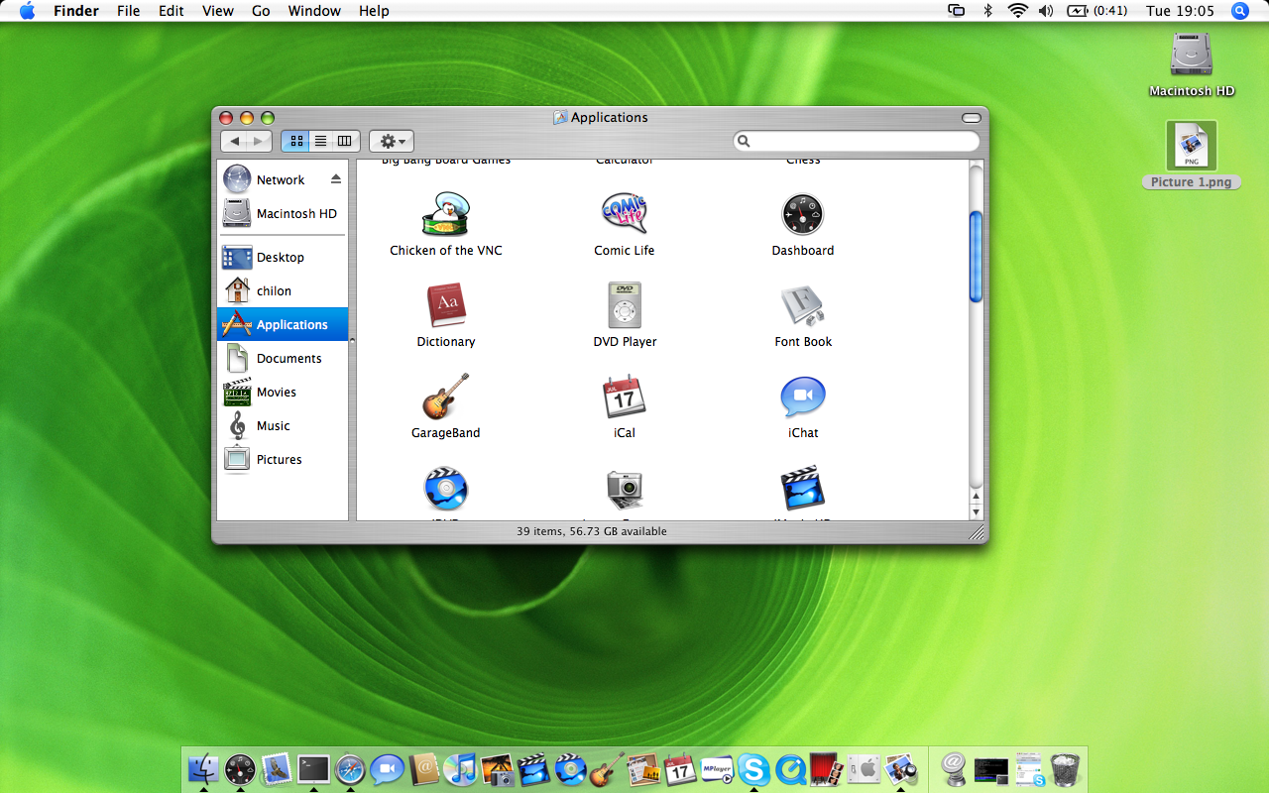Switch Finder to list view

coord(320,142)
